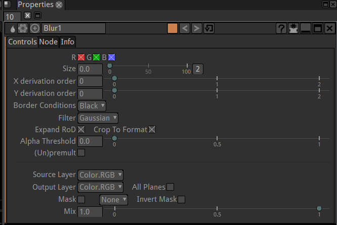Open the Blur1 help question mark
This screenshot has height=225, width=337.
click(281, 29)
